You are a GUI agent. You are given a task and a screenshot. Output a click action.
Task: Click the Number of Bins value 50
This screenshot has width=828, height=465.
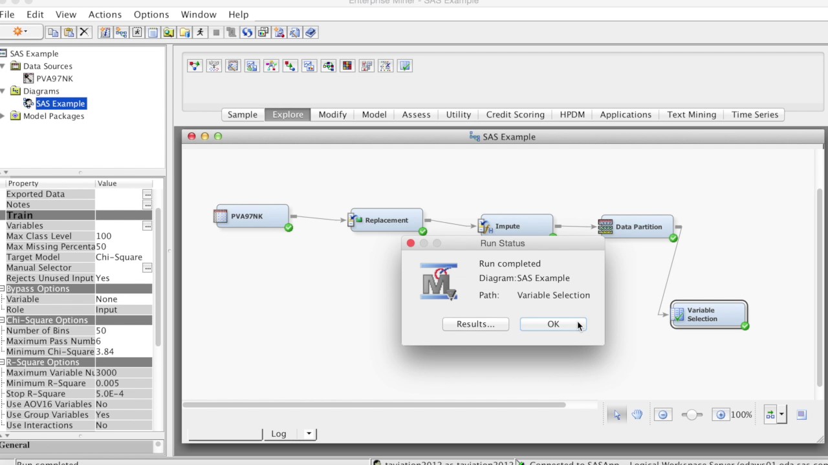coord(123,331)
